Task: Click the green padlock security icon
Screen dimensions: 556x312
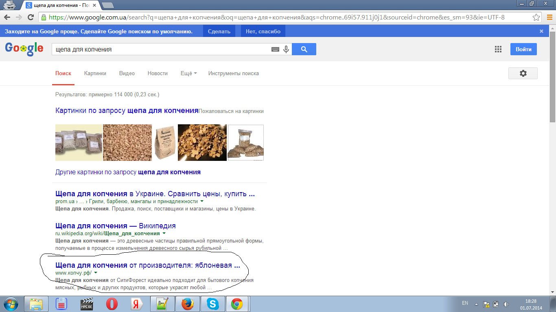Action: 44,17
